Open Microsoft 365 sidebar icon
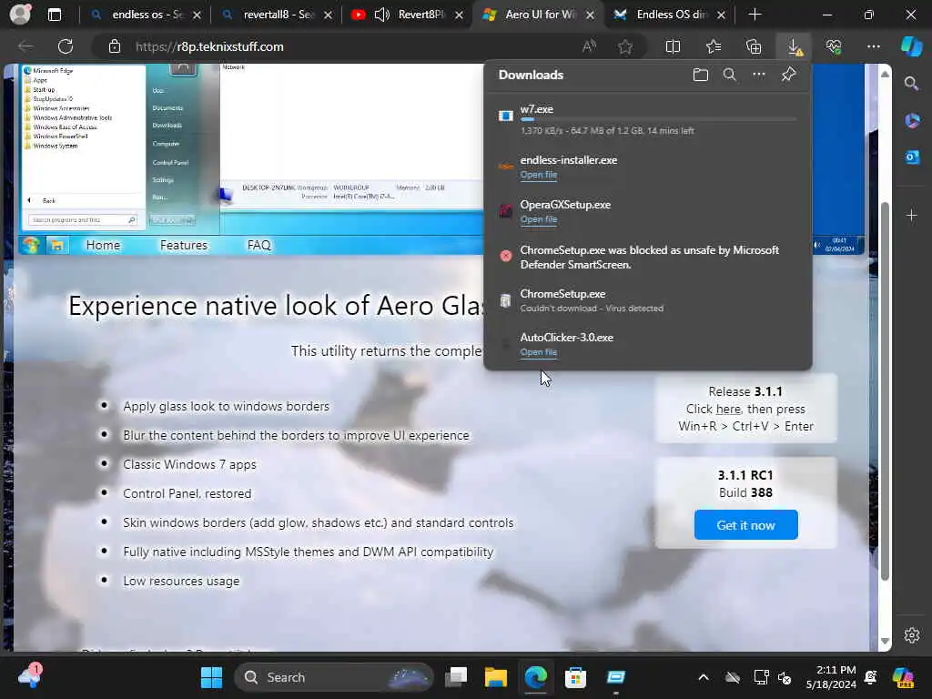Screen dimensions: 932x699 point(912,121)
